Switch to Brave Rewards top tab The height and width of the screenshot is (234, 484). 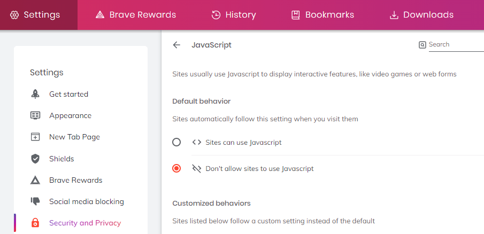(136, 15)
